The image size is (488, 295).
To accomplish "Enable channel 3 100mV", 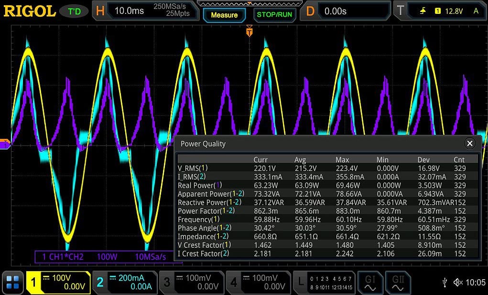I will pos(191,282).
